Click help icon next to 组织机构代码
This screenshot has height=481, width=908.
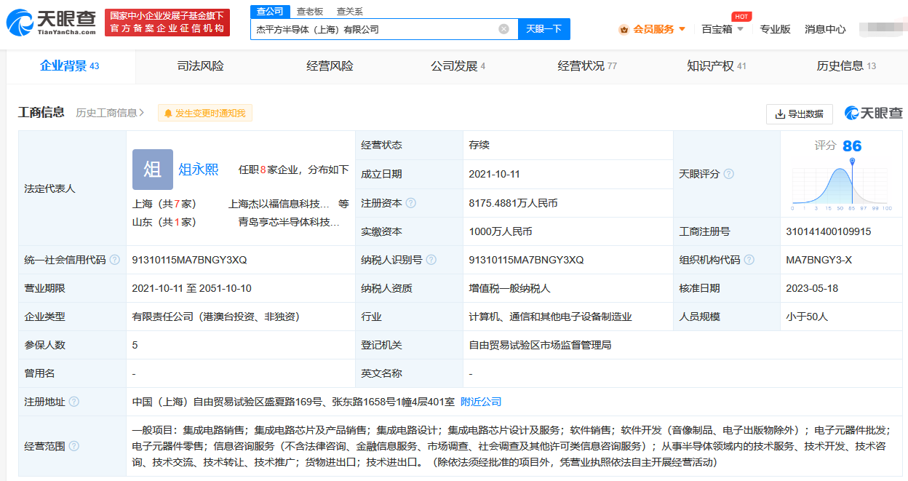click(x=749, y=260)
